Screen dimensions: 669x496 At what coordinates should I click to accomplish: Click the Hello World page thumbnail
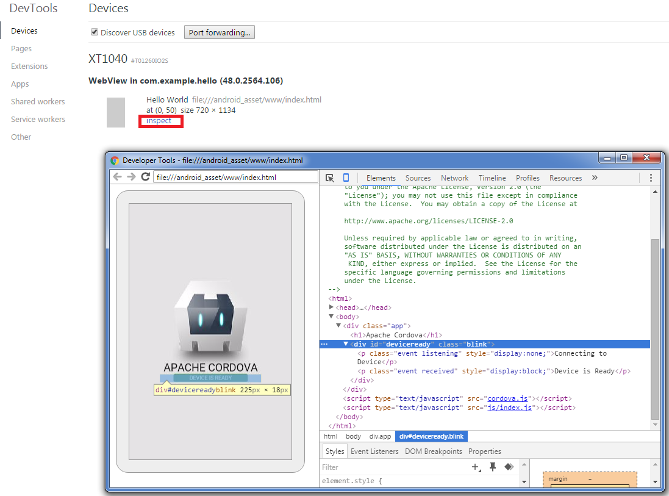pos(116,112)
